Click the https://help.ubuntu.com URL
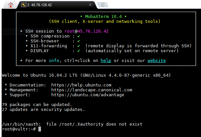Image resolution: width=201 pixels, height=137 pixels. (81, 85)
